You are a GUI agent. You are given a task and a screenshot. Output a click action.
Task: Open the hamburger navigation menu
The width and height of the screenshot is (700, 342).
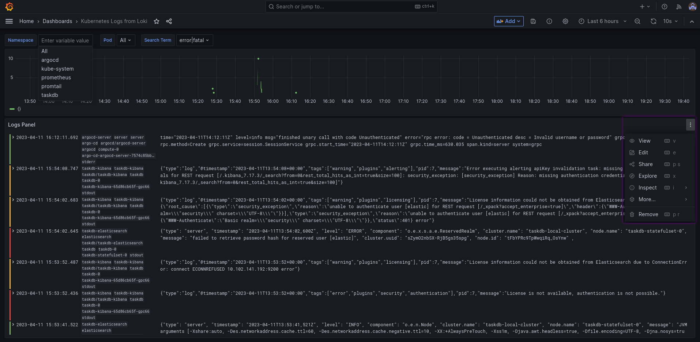pyautogui.click(x=9, y=21)
